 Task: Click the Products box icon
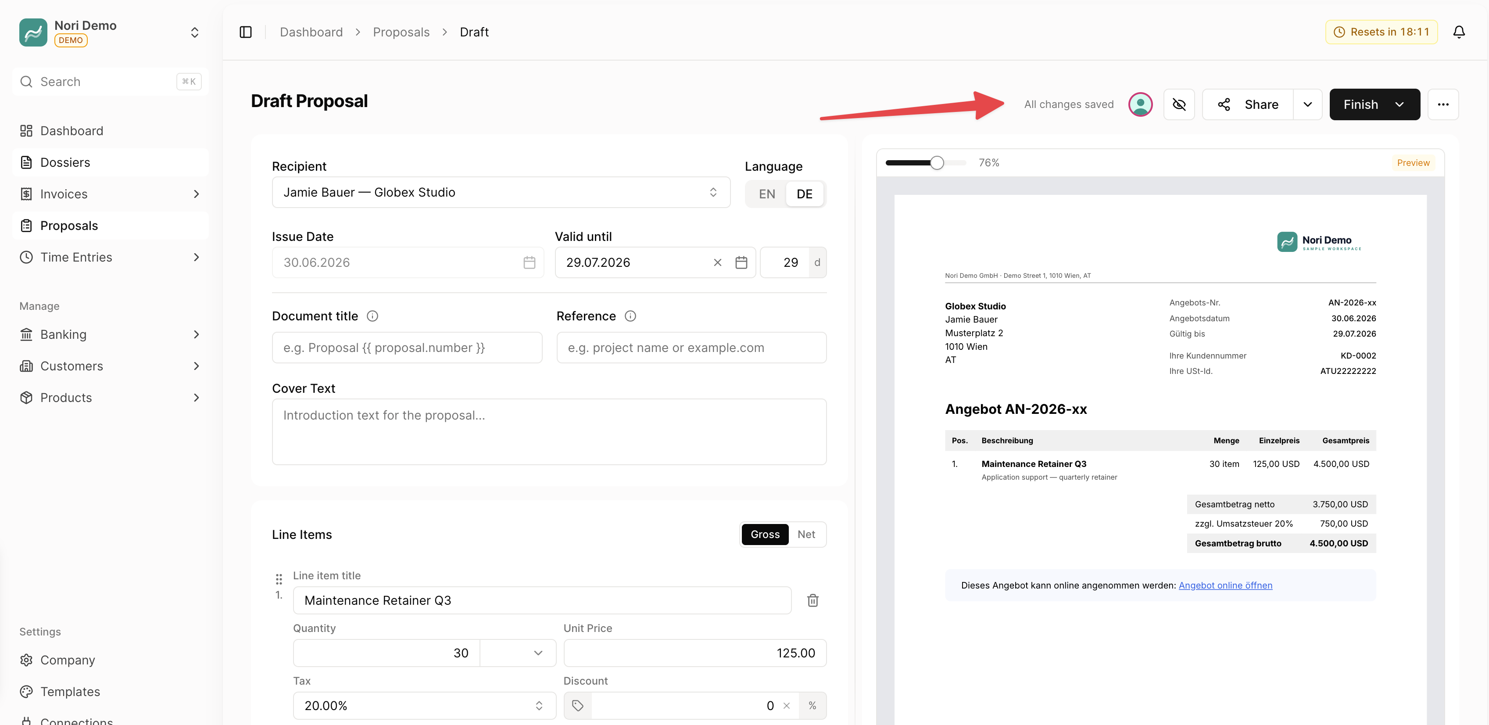[x=26, y=398]
